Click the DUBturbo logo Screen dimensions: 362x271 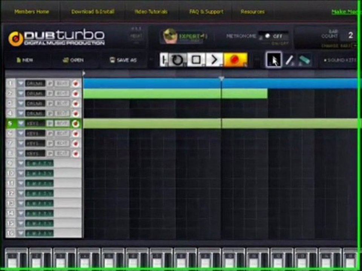tap(57, 38)
